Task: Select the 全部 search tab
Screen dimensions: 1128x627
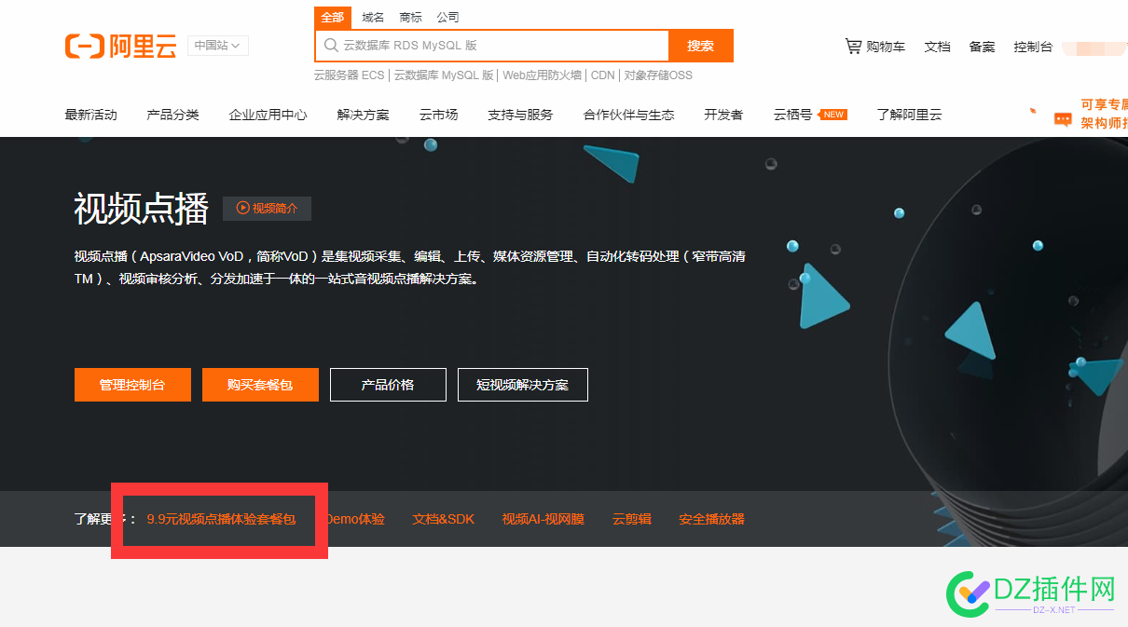Action: pyautogui.click(x=333, y=18)
